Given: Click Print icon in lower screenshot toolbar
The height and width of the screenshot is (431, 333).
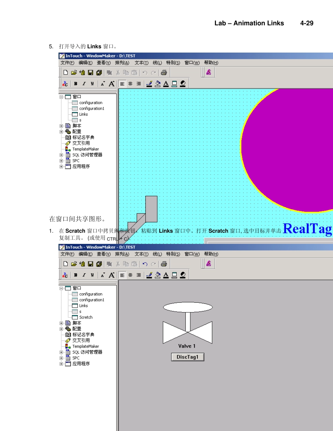Looking at the screenshot, I should click(164, 264).
